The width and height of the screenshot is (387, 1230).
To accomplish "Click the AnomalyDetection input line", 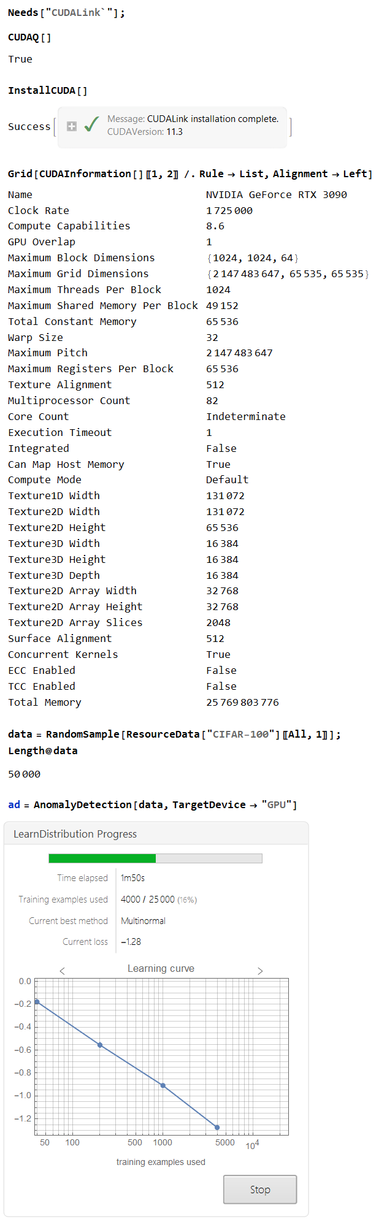I will (153, 804).
